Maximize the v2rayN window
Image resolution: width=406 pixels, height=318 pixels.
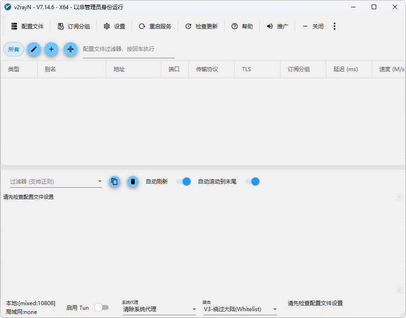pos(374,7)
